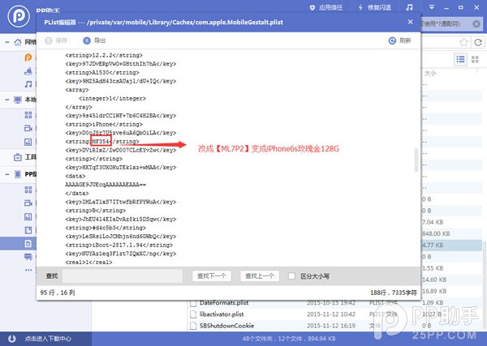The width and height of the screenshot is (487, 346).
Task: Click the ellipsis more icon in sidebar
Action: click(x=28, y=270)
